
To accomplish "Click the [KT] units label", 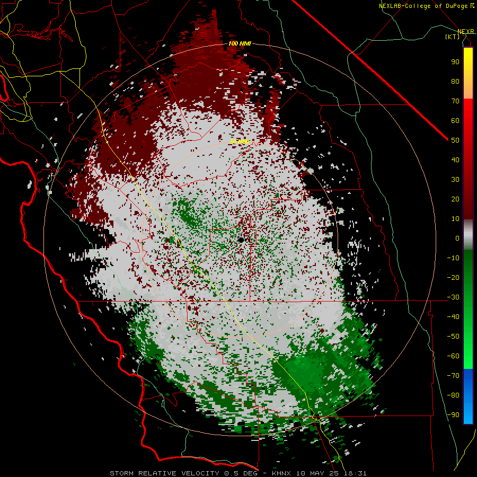I will tap(453, 37).
